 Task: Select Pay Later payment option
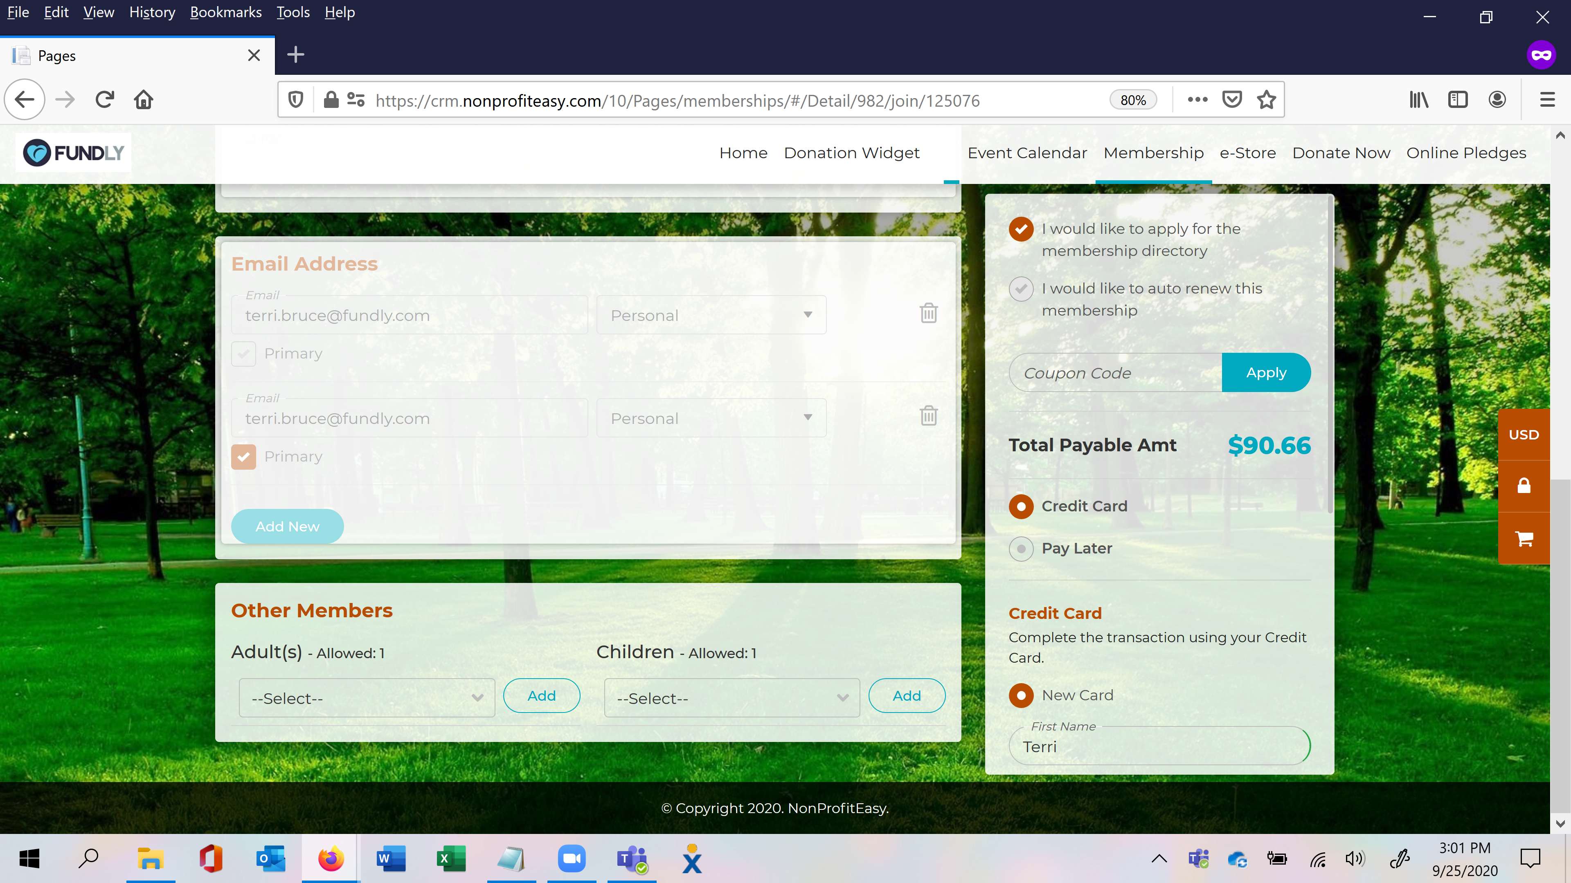coord(1021,549)
